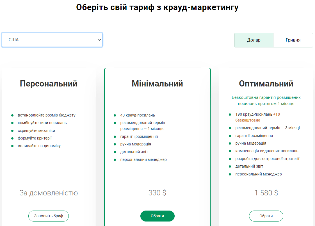This screenshot has height=226, width=315.
Task: Click the Мінімальний plan title
Action: [x=157, y=84]
